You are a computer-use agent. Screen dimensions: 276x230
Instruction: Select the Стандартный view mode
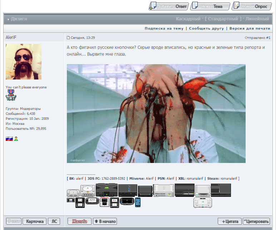(223, 19)
